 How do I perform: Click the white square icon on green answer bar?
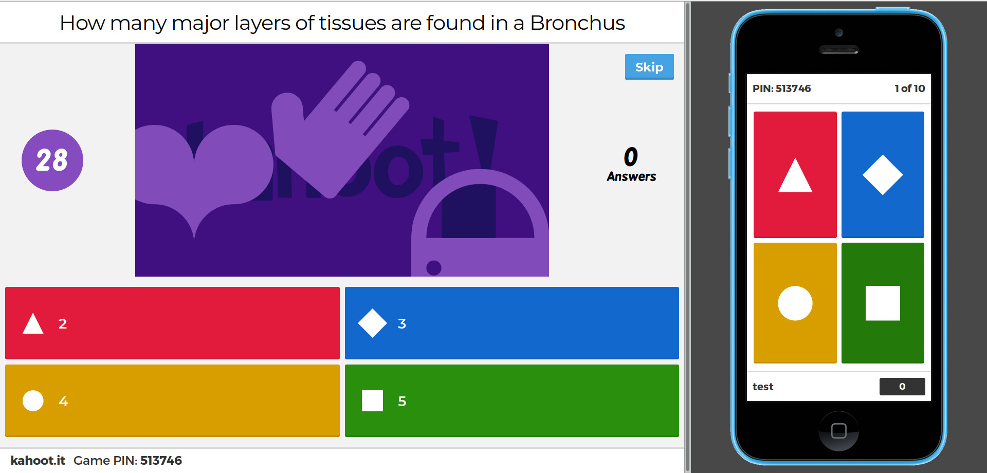click(x=372, y=401)
